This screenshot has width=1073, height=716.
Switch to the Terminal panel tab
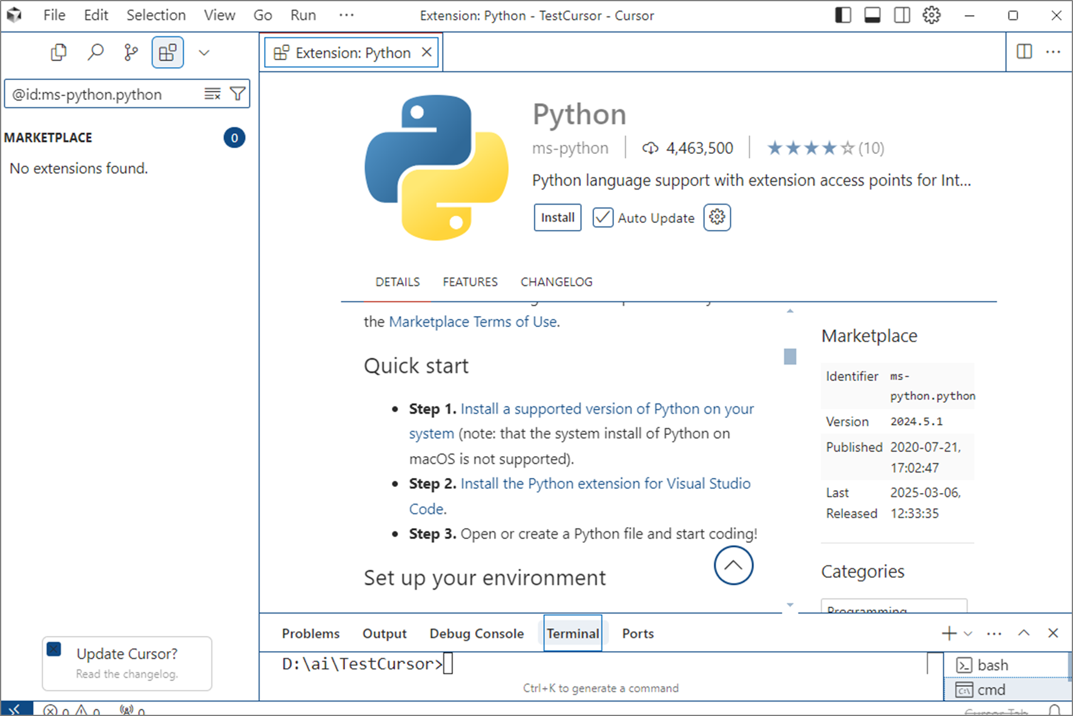pyautogui.click(x=573, y=633)
